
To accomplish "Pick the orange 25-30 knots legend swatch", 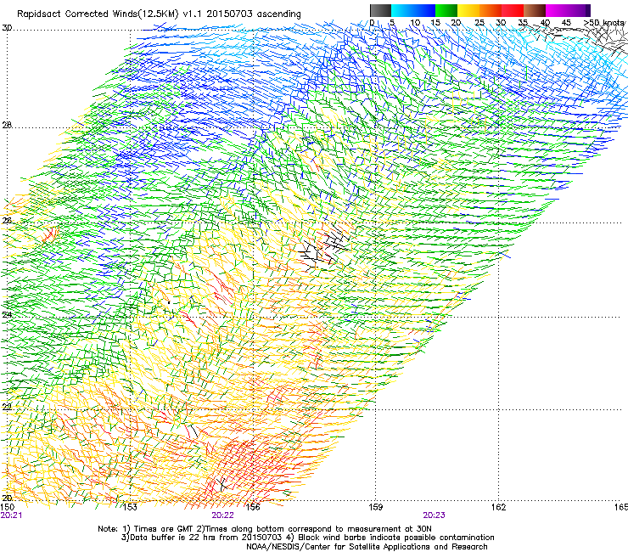I will click(491, 10).
